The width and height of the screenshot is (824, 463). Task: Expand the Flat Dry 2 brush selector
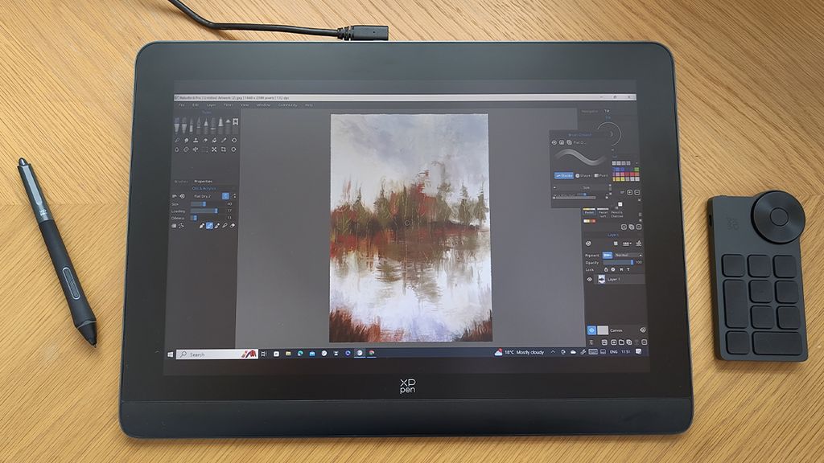[x=232, y=195]
